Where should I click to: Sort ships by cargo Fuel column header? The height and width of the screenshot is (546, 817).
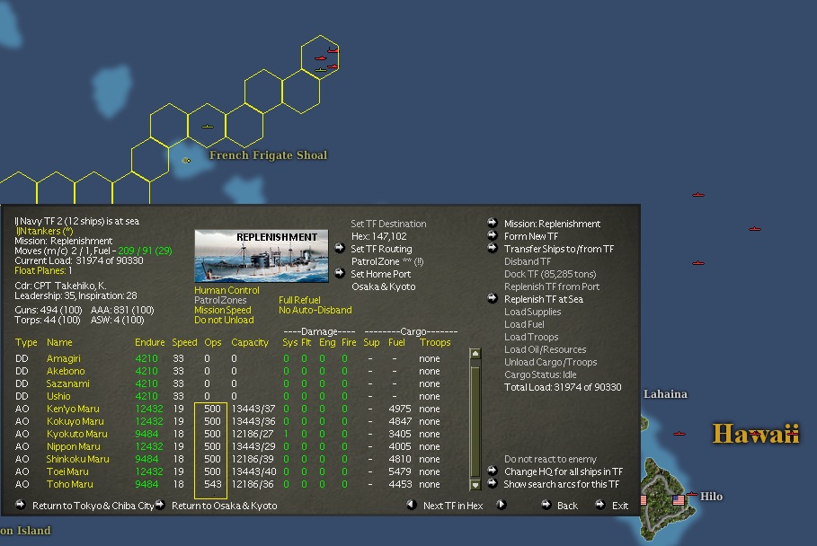(396, 342)
